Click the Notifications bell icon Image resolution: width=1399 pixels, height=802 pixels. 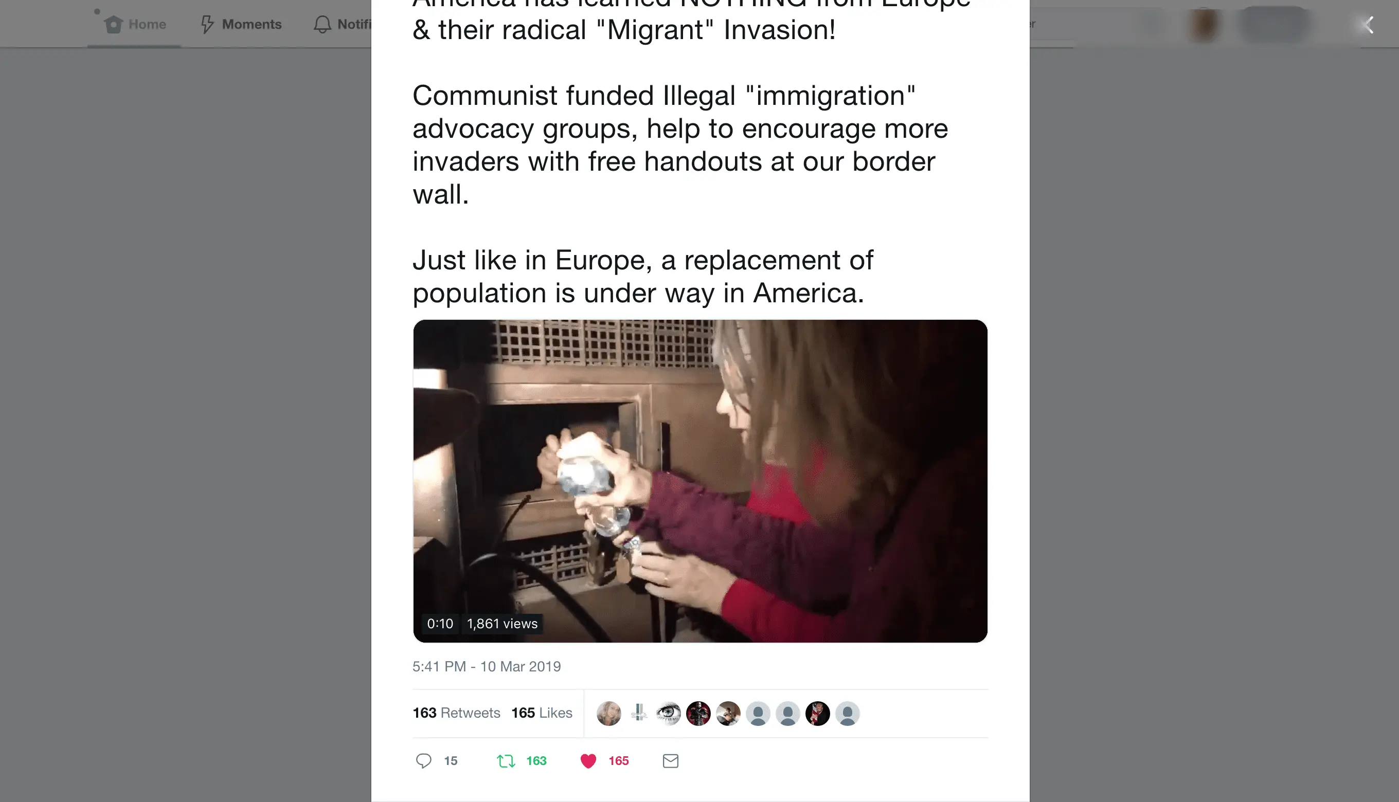pos(322,24)
